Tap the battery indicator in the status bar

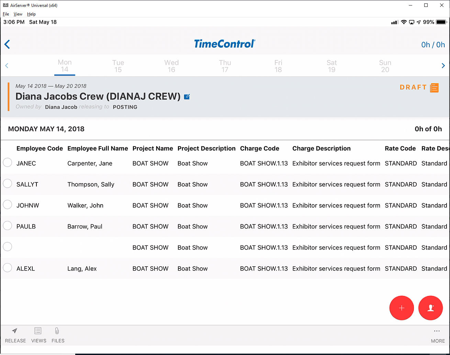point(441,22)
